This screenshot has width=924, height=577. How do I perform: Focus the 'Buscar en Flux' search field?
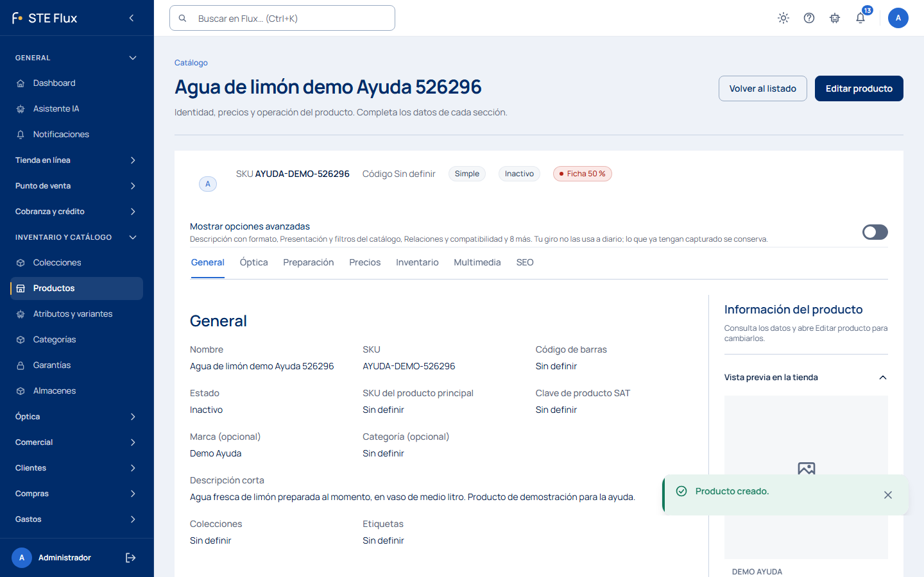tap(282, 18)
